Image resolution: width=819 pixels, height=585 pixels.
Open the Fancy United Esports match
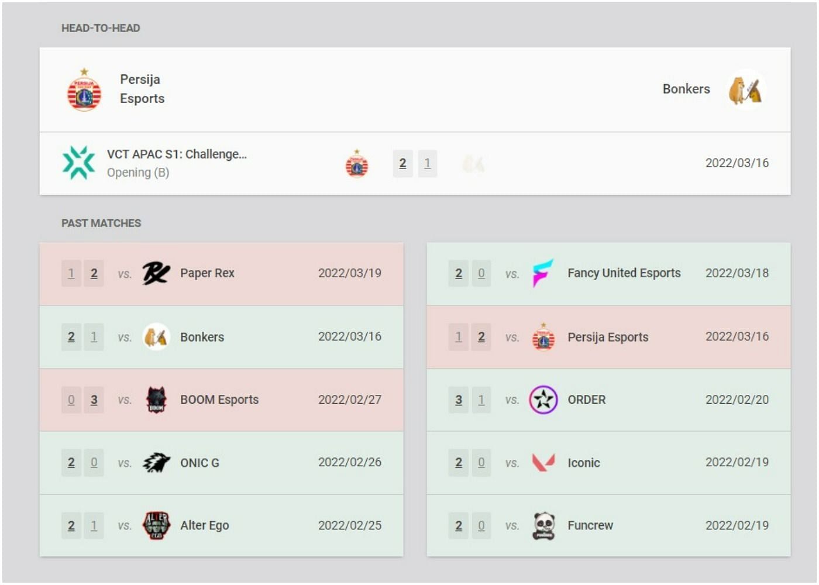click(x=608, y=274)
